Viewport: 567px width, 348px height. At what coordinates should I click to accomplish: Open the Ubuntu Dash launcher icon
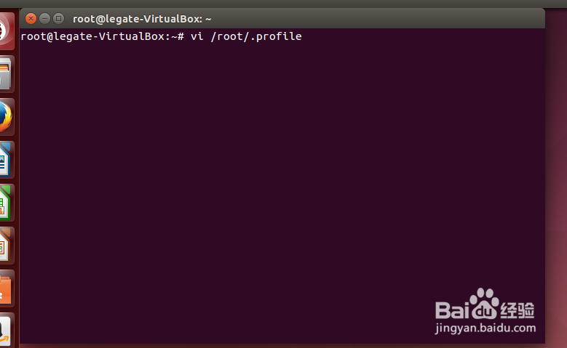point(4,31)
